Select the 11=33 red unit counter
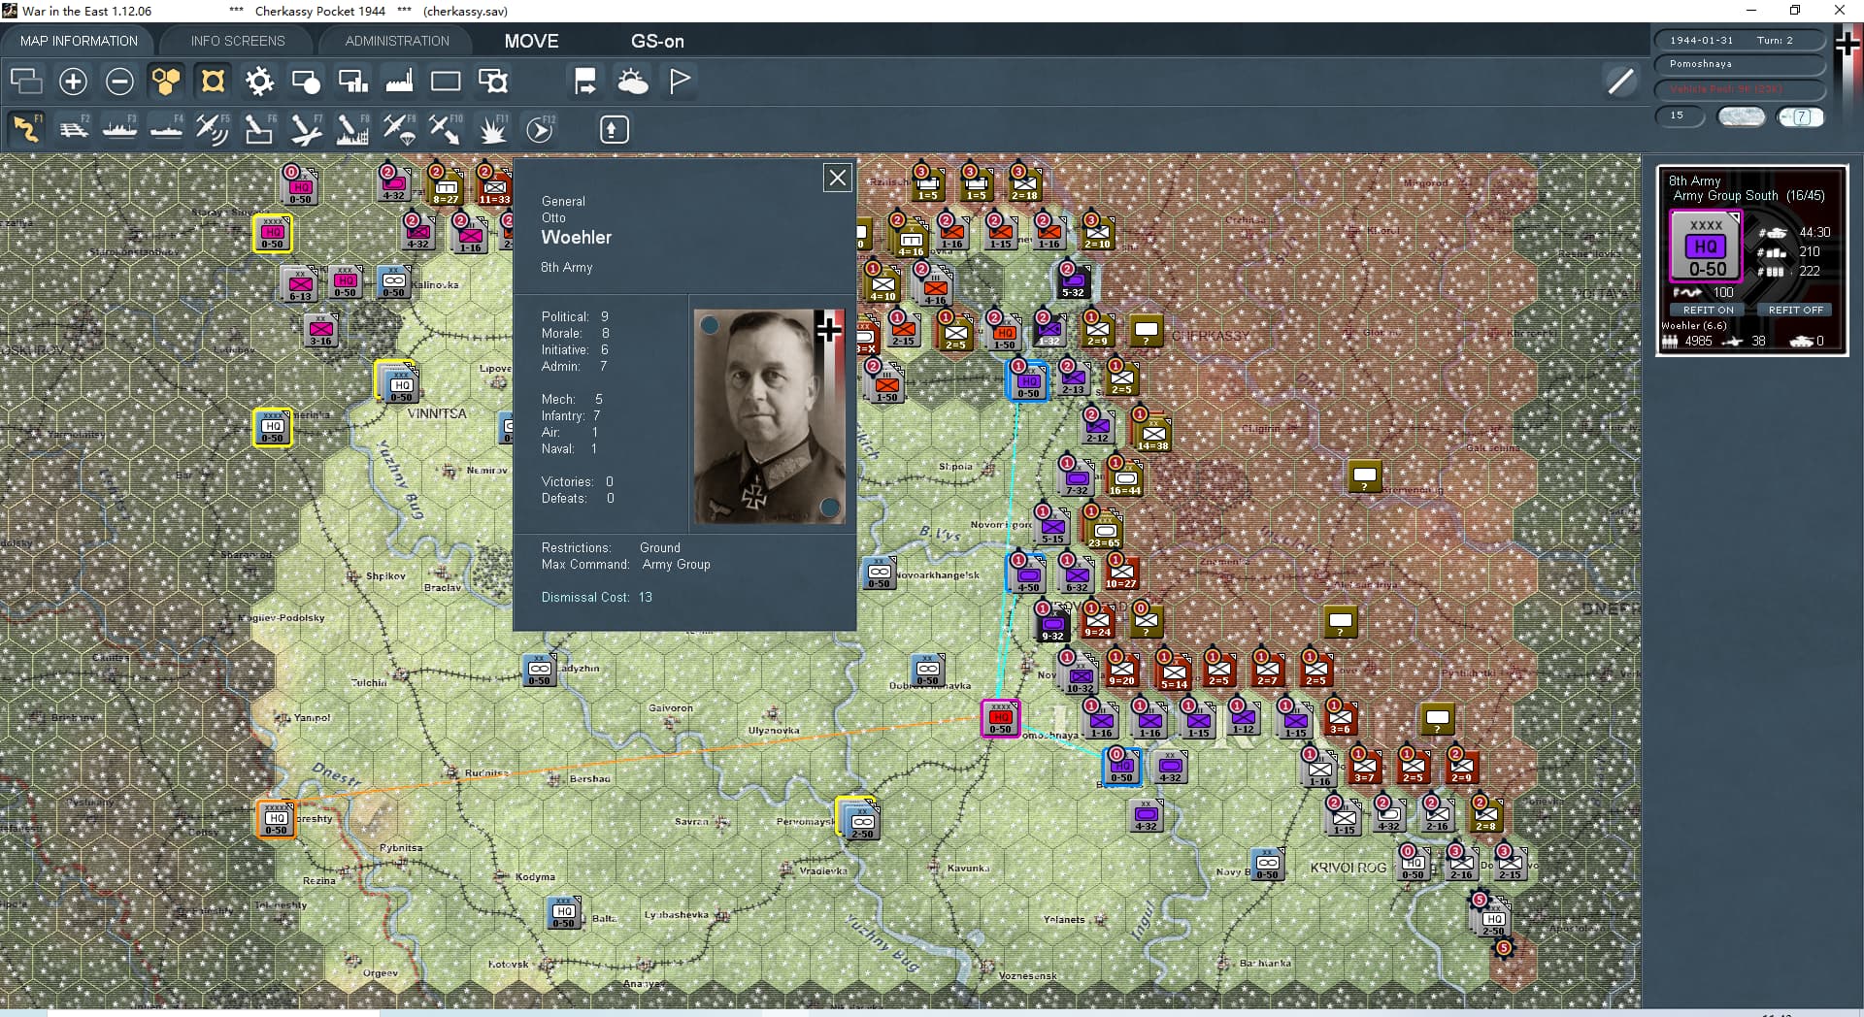The image size is (1864, 1017). point(494,187)
